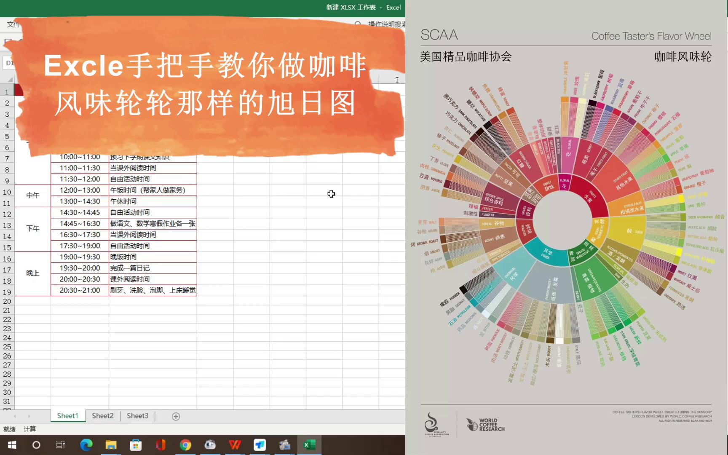Click the 操作说明搜索 search box
Screen dimensions: 728x455
click(386, 24)
